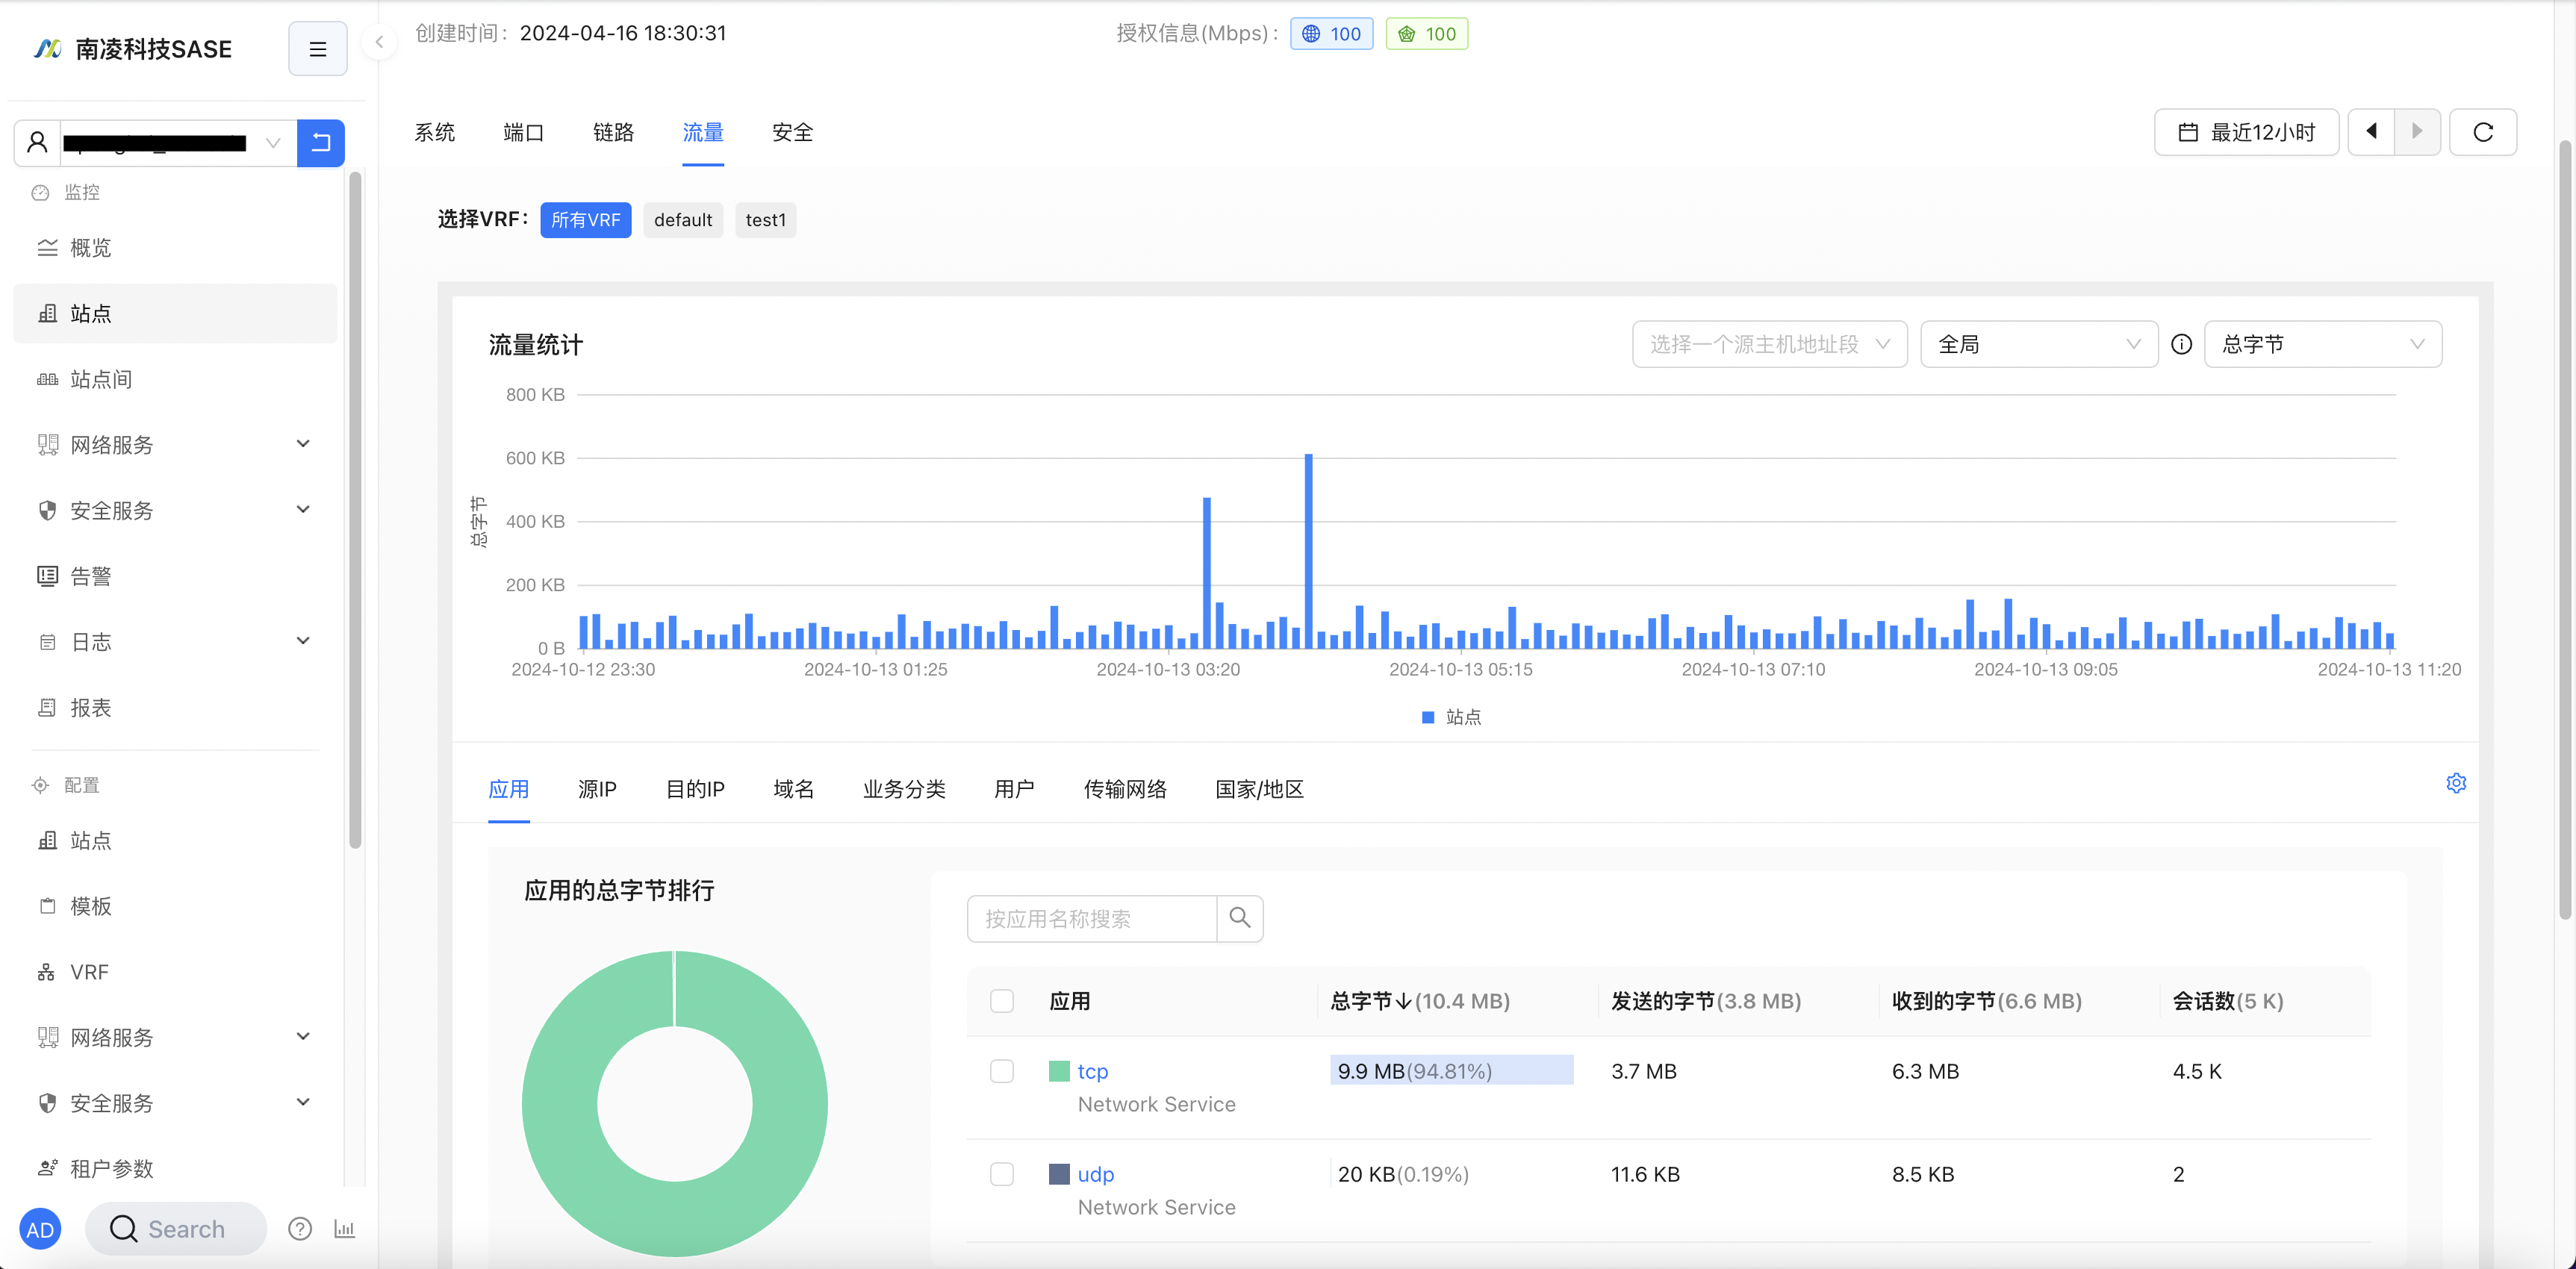Switch to 安全 tab
The image size is (2576, 1269).
click(793, 132)
